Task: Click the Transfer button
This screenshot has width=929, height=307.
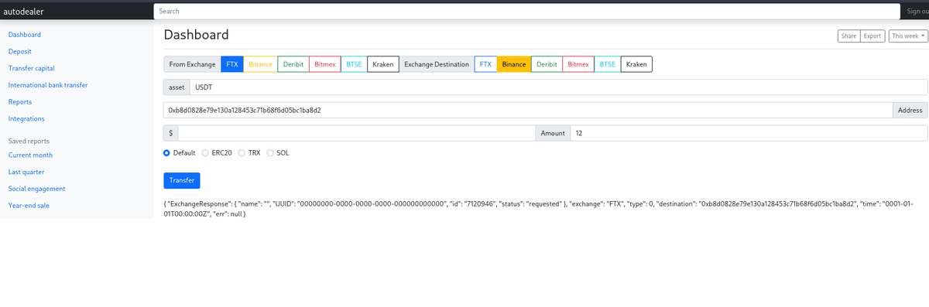Action: tap(182, 180)
